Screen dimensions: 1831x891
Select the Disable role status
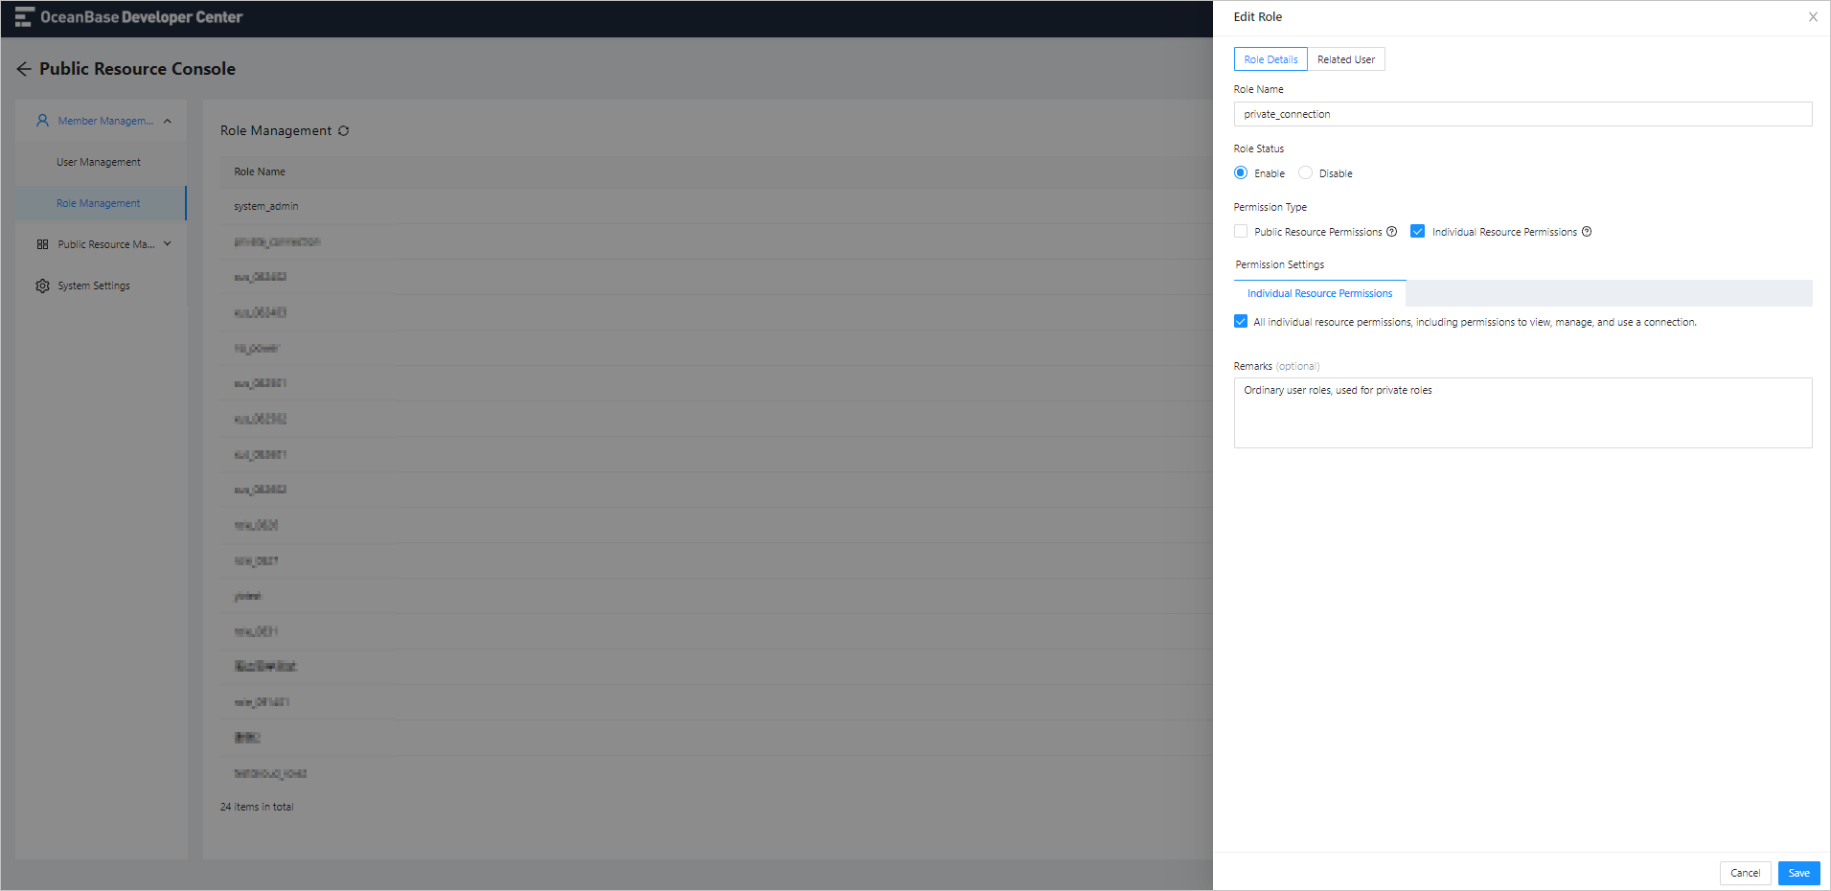(1305, 173)
